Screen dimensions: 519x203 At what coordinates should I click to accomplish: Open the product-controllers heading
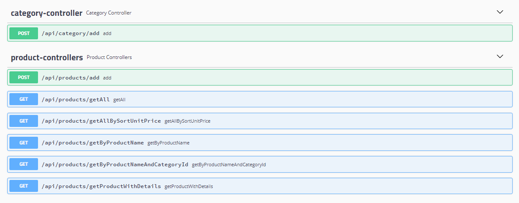47,57
